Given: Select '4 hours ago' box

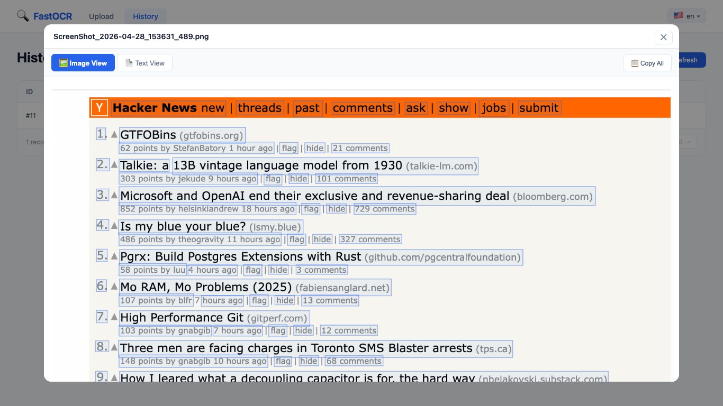Looking at the screenshot, I should tap(213, 270).
